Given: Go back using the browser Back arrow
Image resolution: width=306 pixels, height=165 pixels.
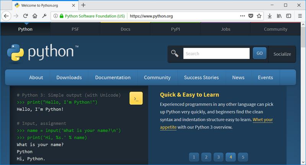Looking at the screenshot, I should [6, 16].
